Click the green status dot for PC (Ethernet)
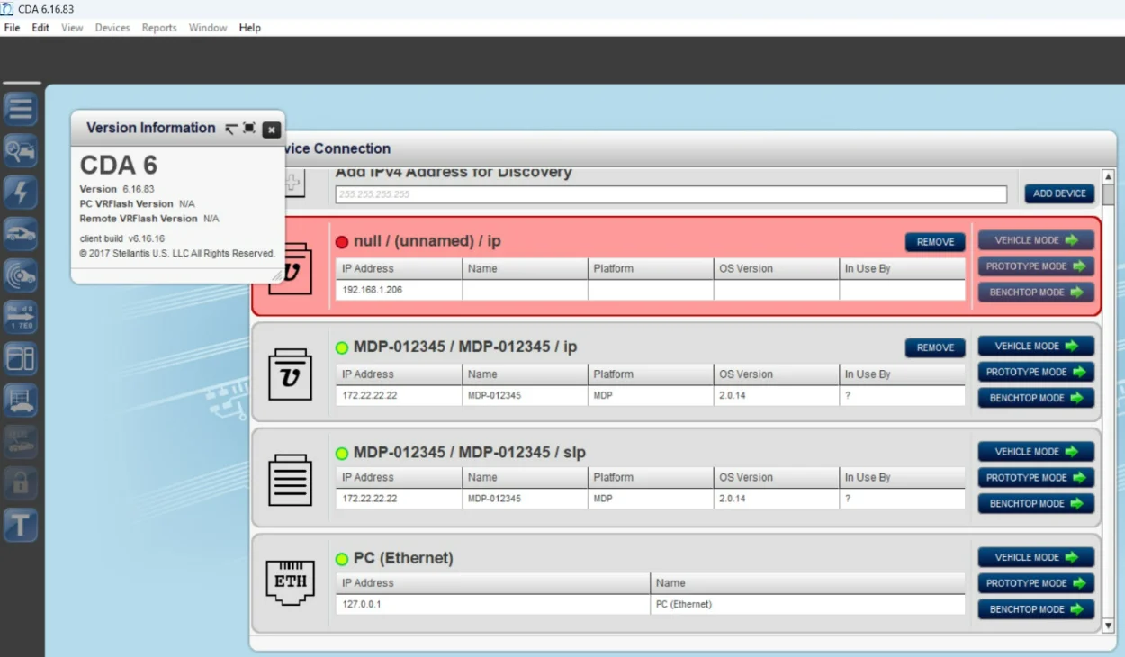Screen dimensions: 1125x657 (x=342, y=559)
